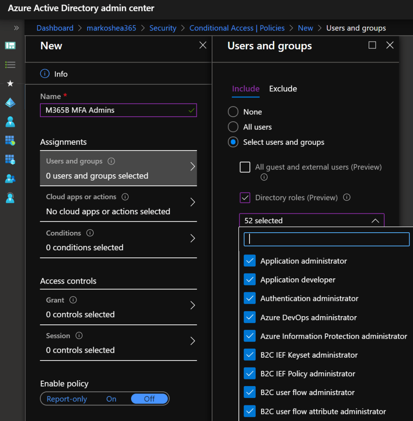Open All services list icon in sidebar

click(10, 65)
